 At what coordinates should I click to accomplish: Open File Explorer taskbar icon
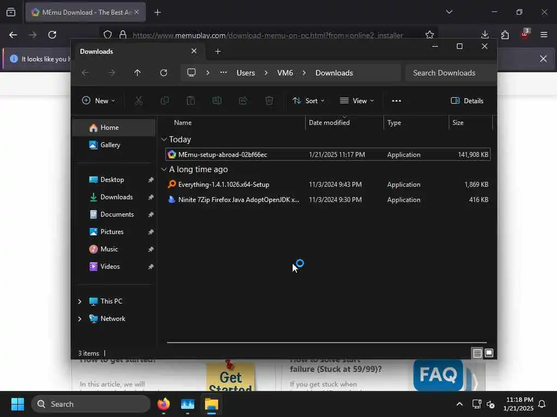coord(212,404)
